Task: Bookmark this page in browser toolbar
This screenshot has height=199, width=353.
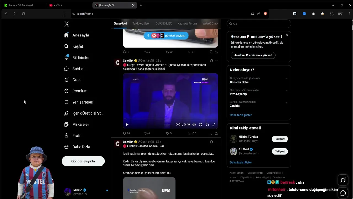Action: click(64, 14)
